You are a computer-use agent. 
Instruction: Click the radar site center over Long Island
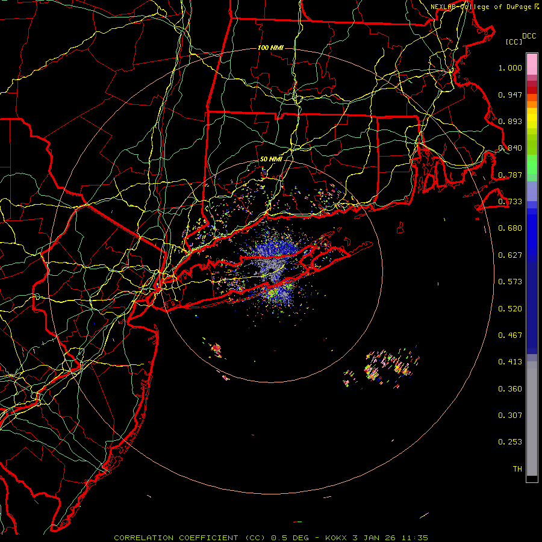click(x=272, y=270)
